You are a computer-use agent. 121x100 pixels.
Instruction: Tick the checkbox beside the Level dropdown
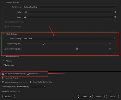pyautogui.click(x=115, y=17)
